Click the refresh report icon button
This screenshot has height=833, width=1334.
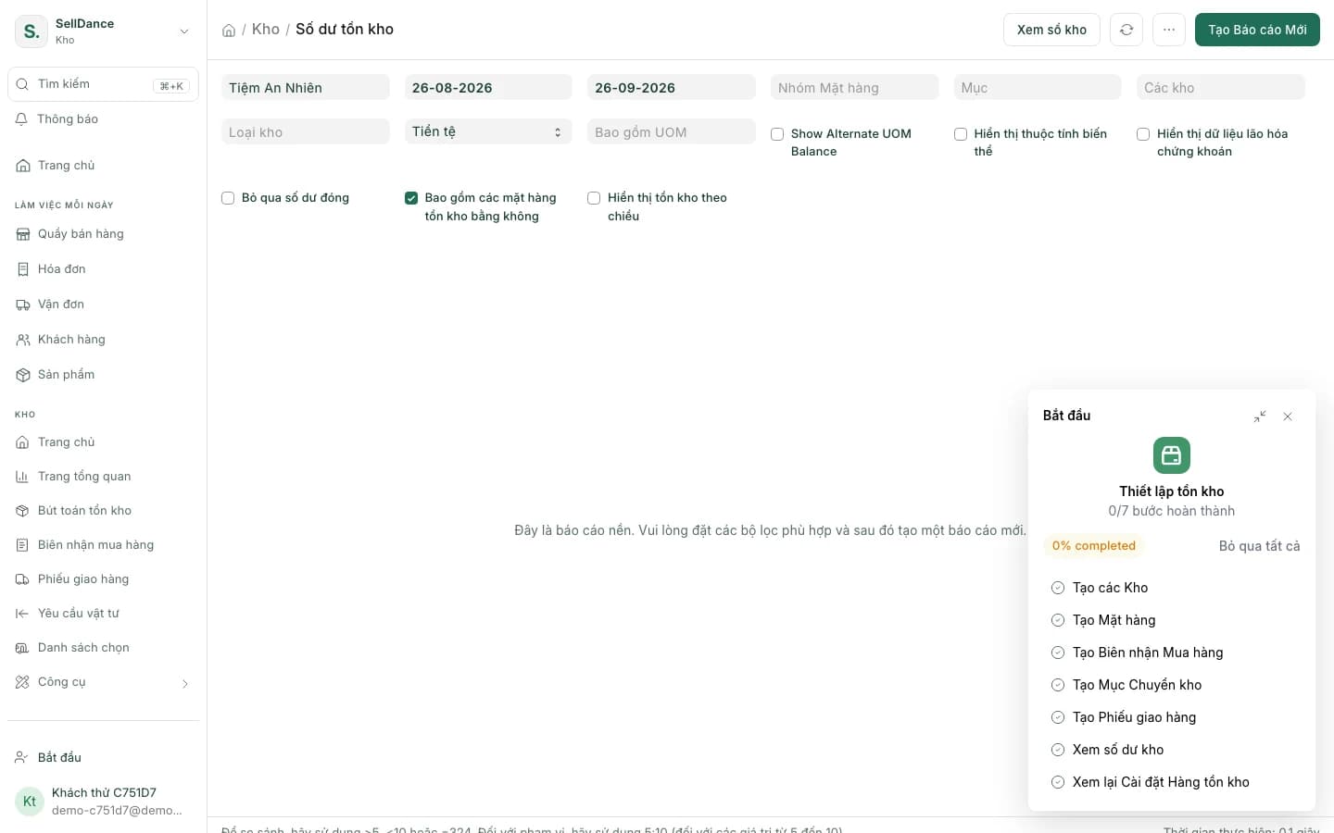tap(1126, 30)
